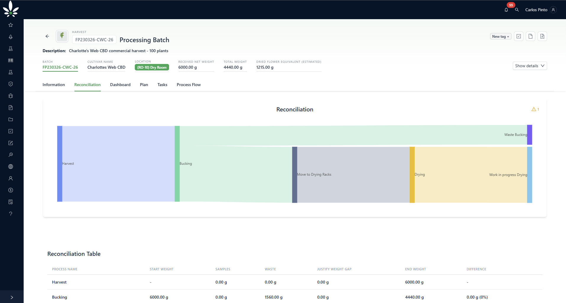Screen dimensions: 566x303
Task: Click the purple Waste Bucking node
Action: coord(530,135)
